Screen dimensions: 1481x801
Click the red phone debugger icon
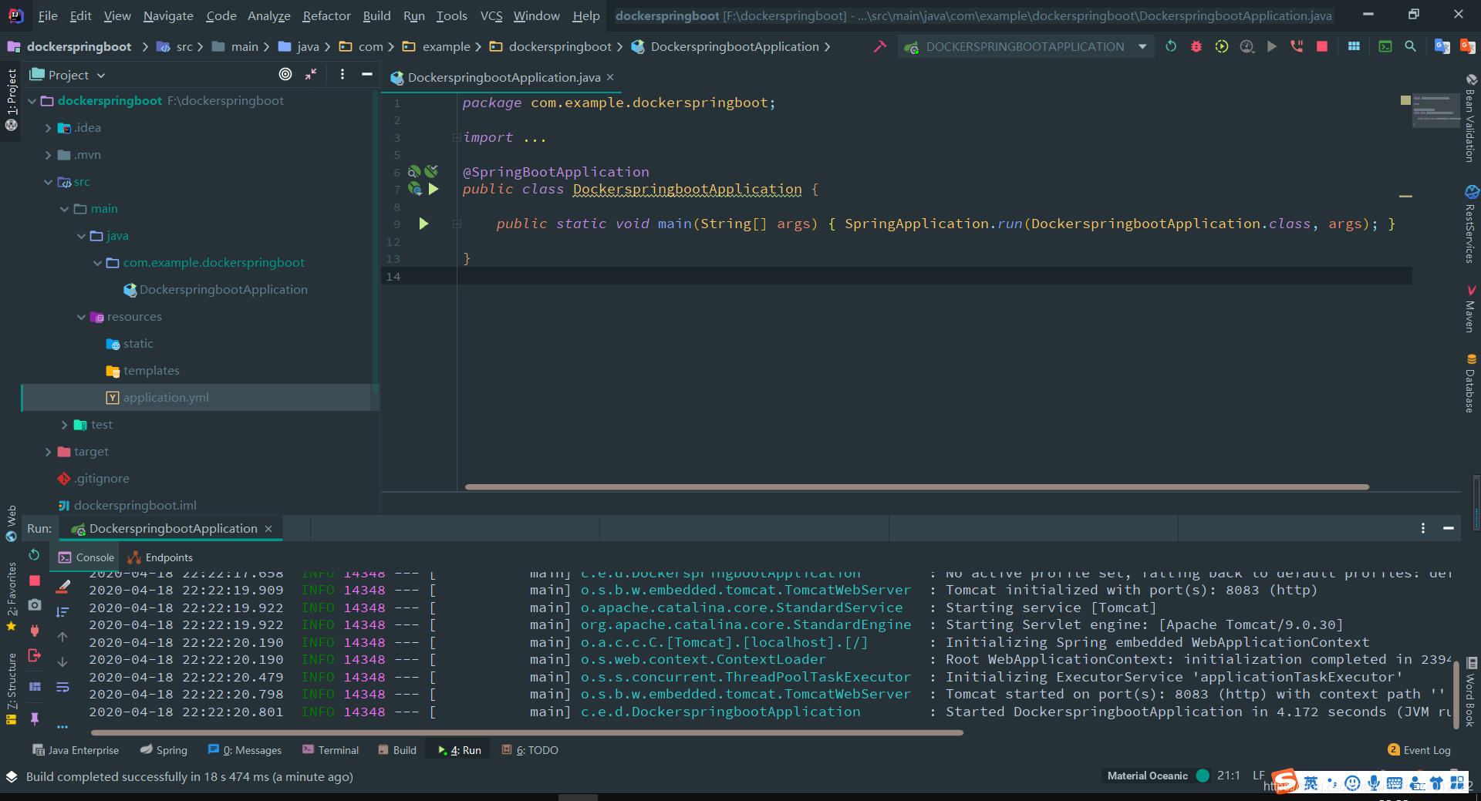(1297, 46)
